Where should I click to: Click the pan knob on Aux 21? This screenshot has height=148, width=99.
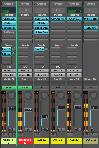click(44, 95)
